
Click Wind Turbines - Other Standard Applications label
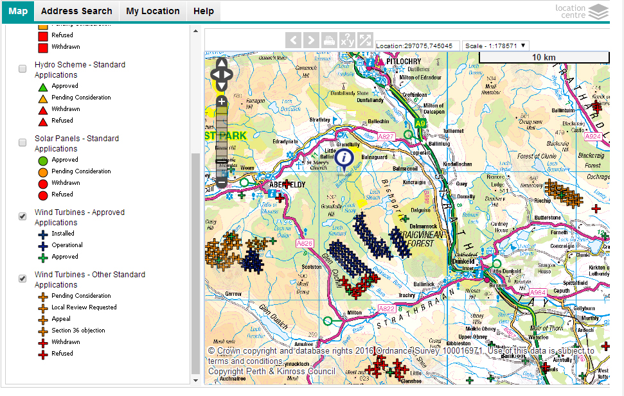click(90, 279)
